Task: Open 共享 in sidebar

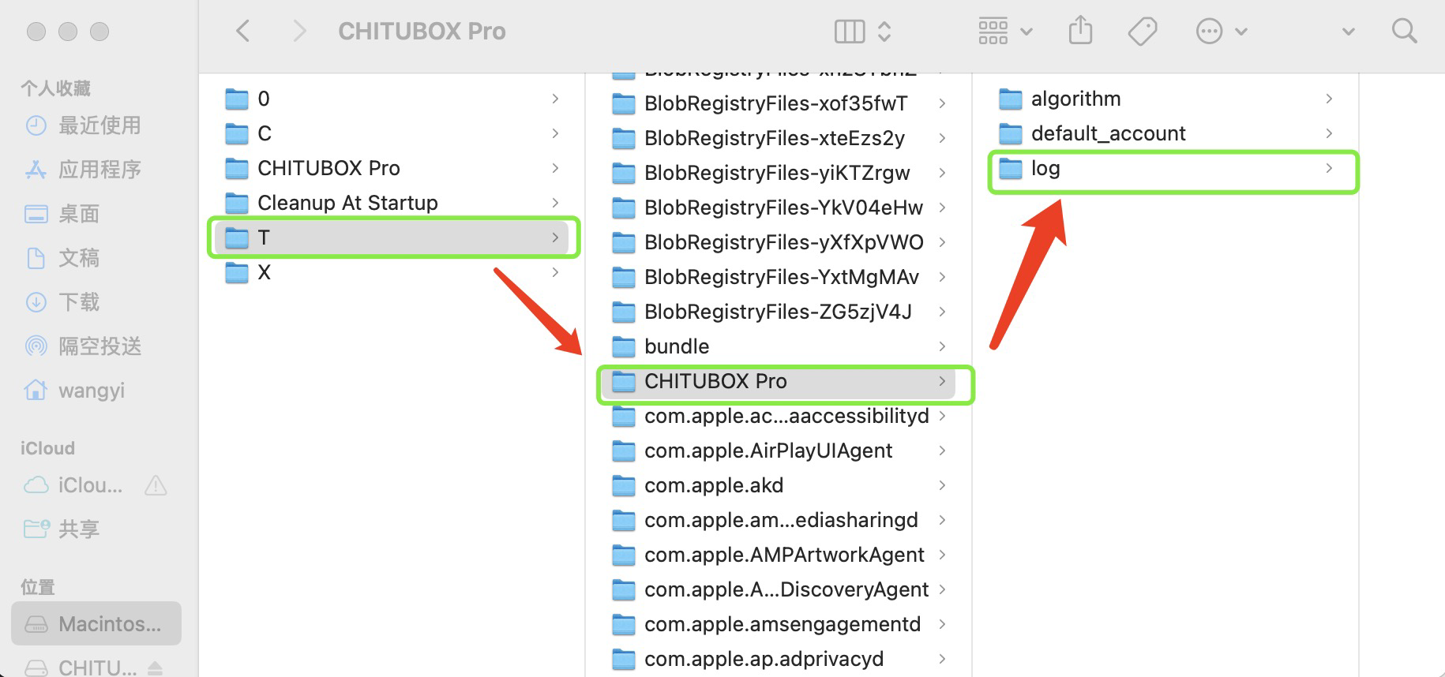Action: click(96, 529)
